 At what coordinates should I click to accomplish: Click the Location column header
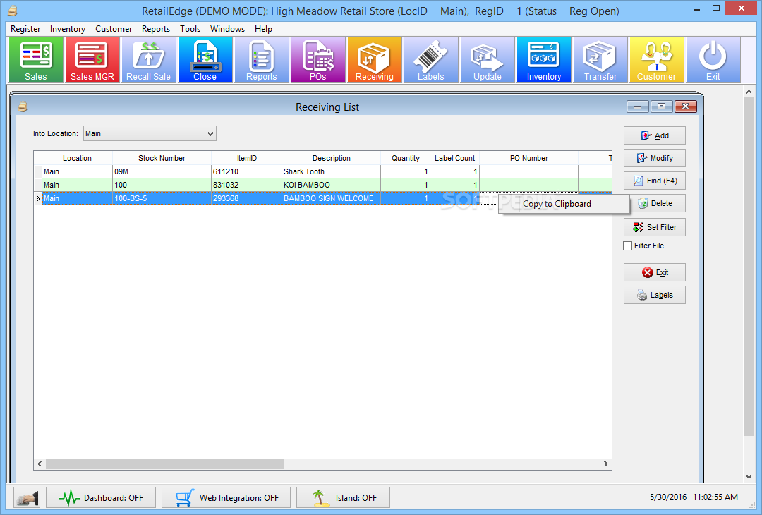pyautogui.click(x=78, y=158)
